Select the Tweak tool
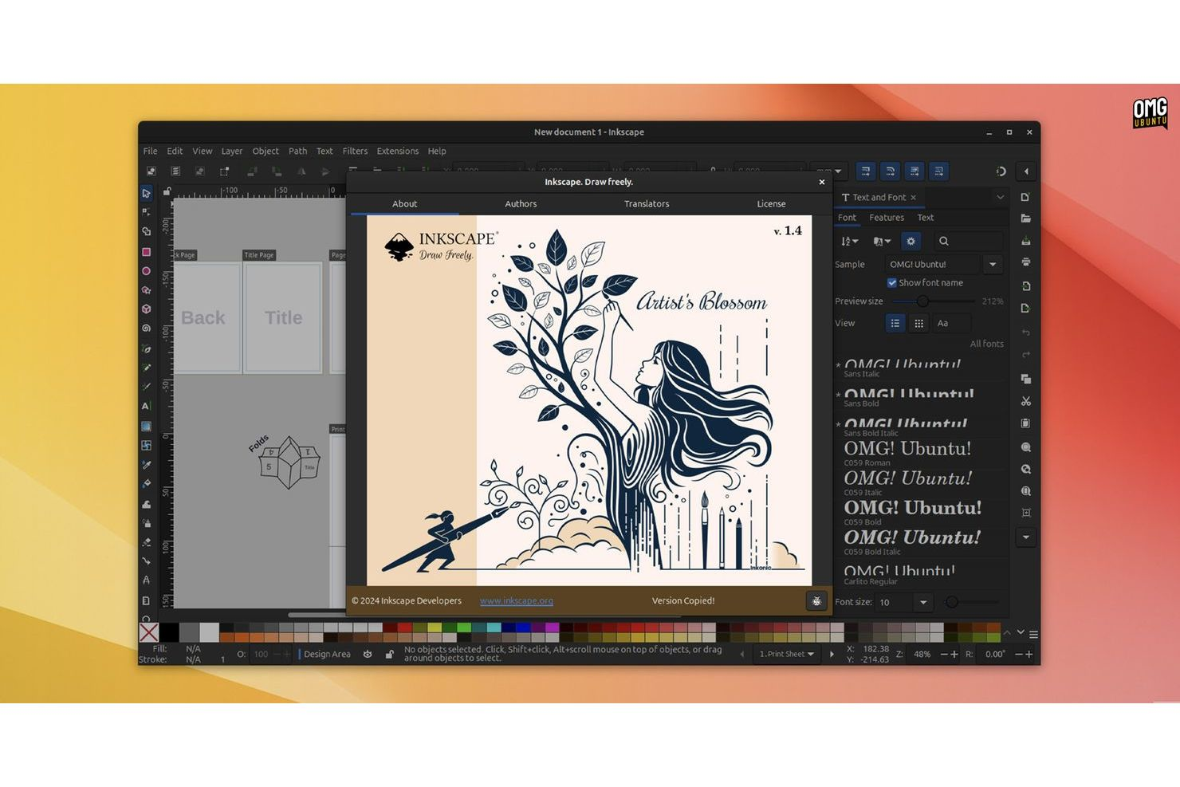This screenshot has width=1180, height=787. point(146,503)
